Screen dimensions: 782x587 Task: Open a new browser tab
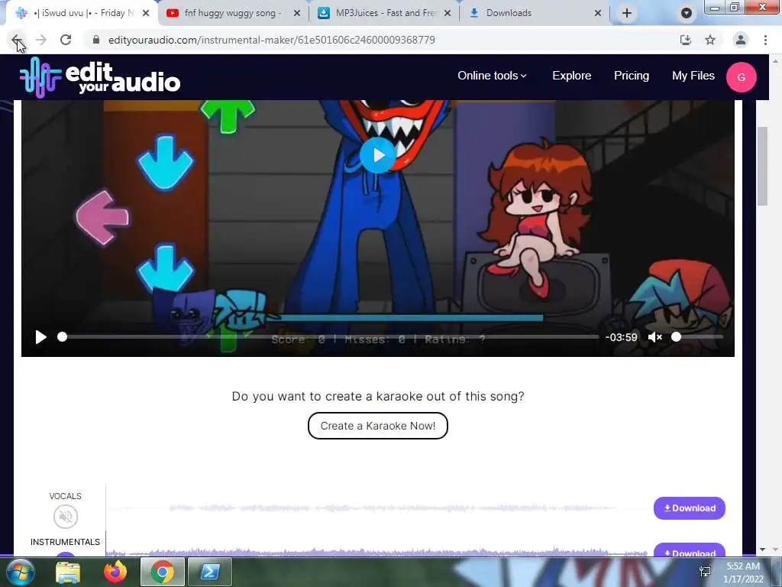[x=627, y=13]
